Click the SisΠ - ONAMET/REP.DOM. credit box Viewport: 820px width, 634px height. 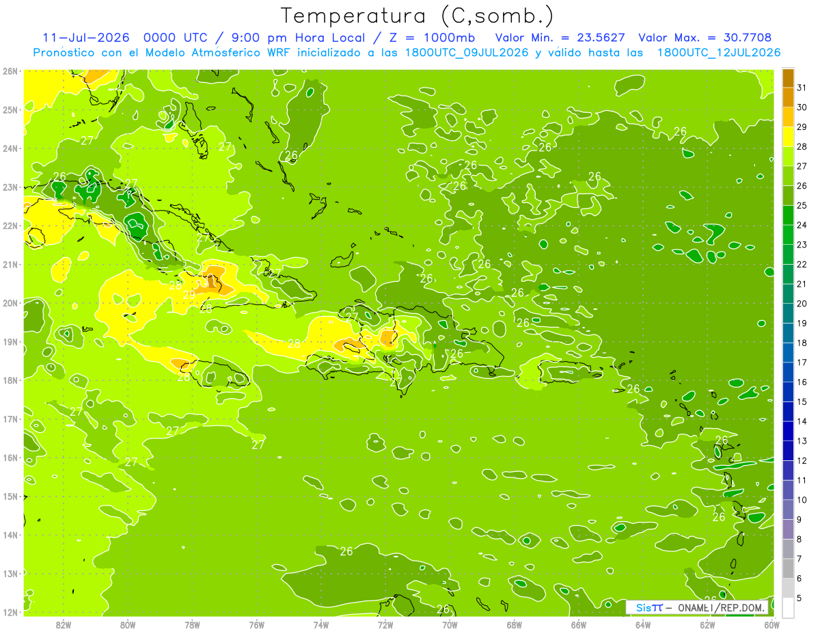(697, 607)
